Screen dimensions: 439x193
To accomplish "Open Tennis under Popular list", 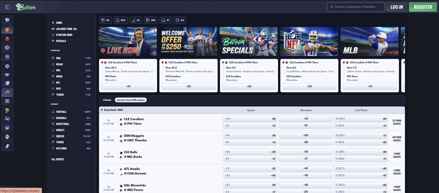I will click(x=71, y=95).
